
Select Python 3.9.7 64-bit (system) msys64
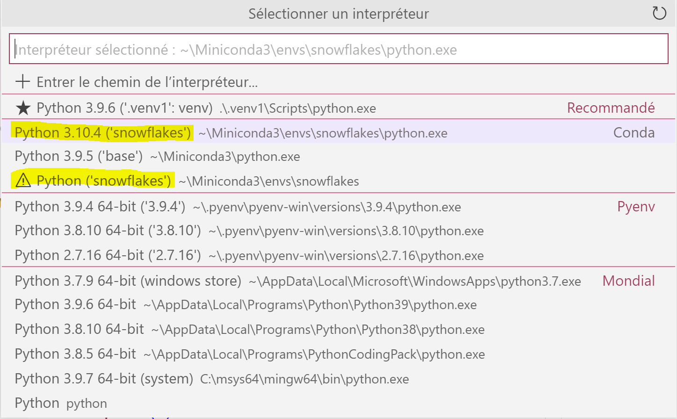(338, 379)
